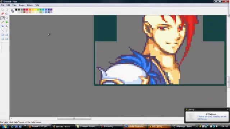Choose the straight Line tool

point(3,30)
